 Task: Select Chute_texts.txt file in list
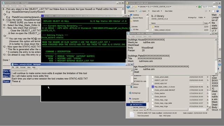coord(160,97)
